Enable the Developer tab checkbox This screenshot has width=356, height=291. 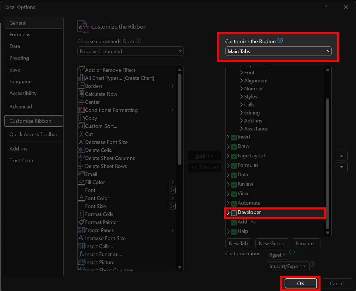click(x=234, y=213)
